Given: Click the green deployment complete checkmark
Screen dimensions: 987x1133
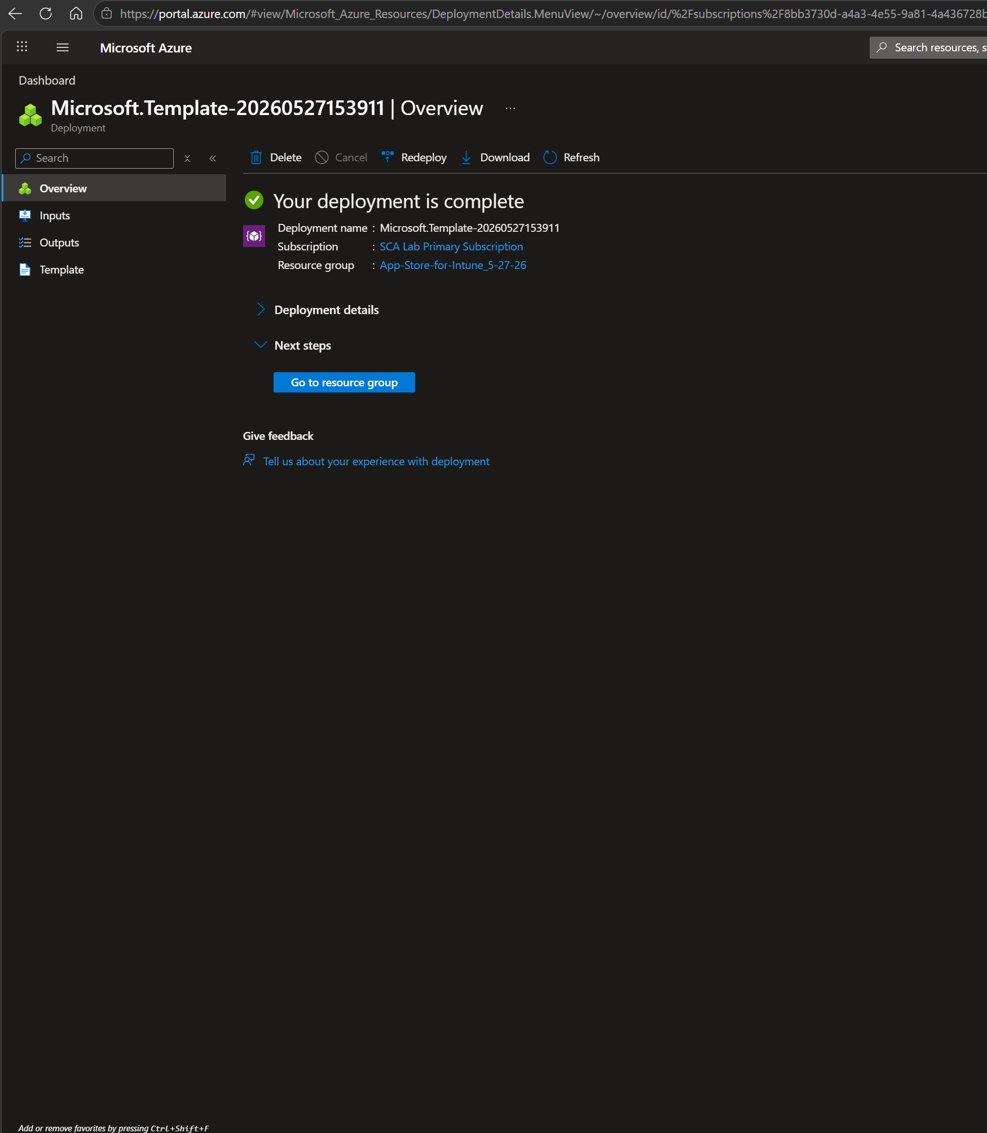Looking at the screenshot, I should 254,200.
